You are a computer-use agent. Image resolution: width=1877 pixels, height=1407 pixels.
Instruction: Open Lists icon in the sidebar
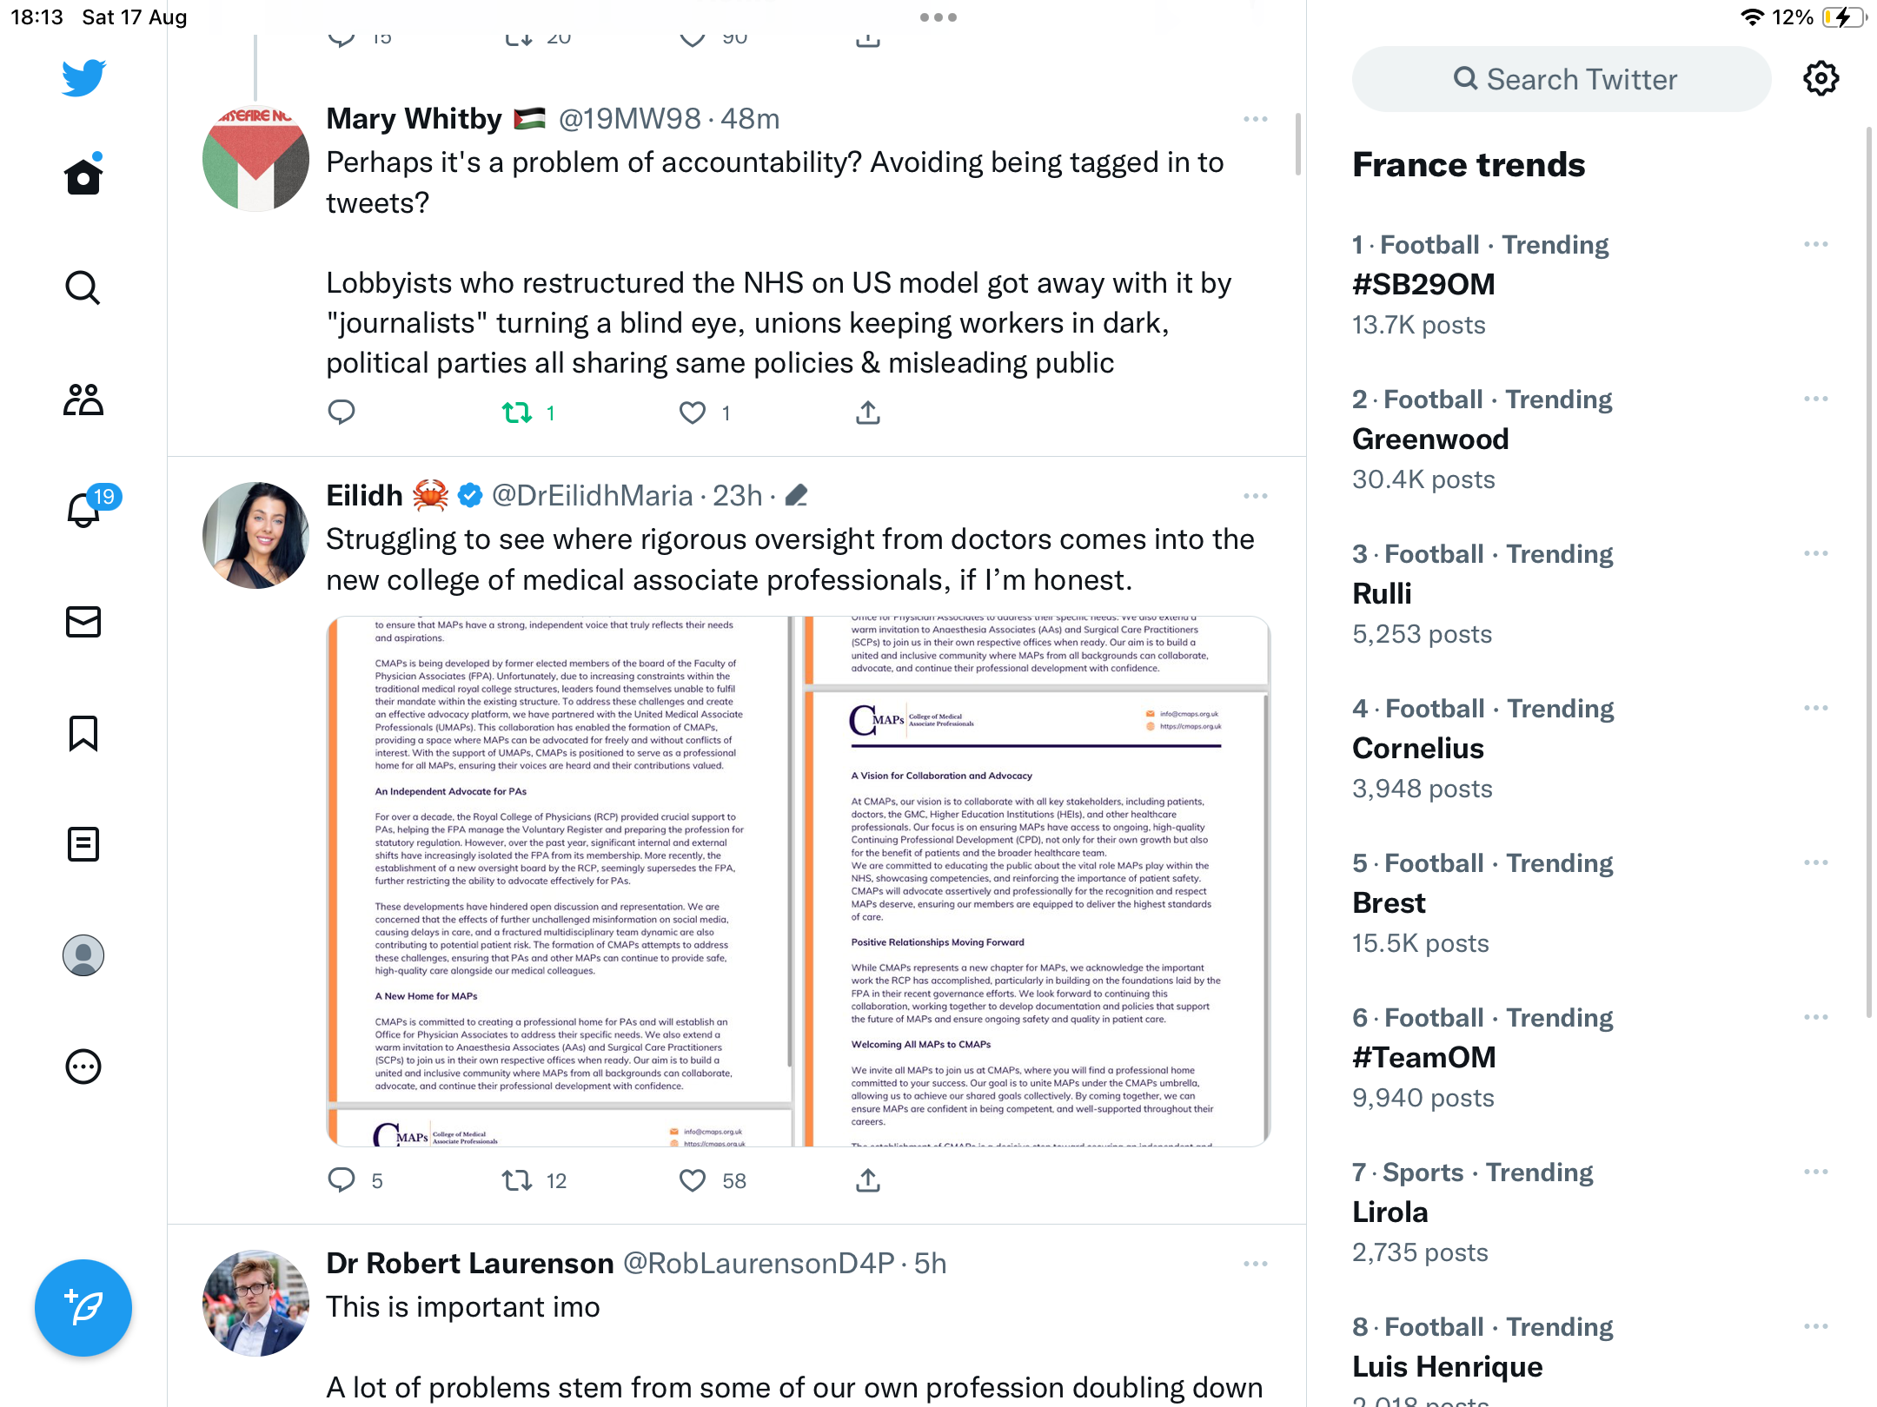83,844
